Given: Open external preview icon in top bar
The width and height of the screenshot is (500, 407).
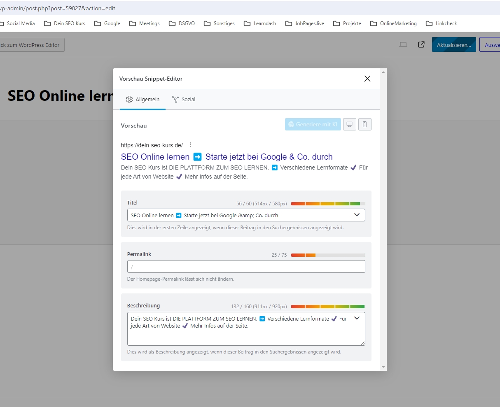Looking at the screenshot, I should (421, 45).
